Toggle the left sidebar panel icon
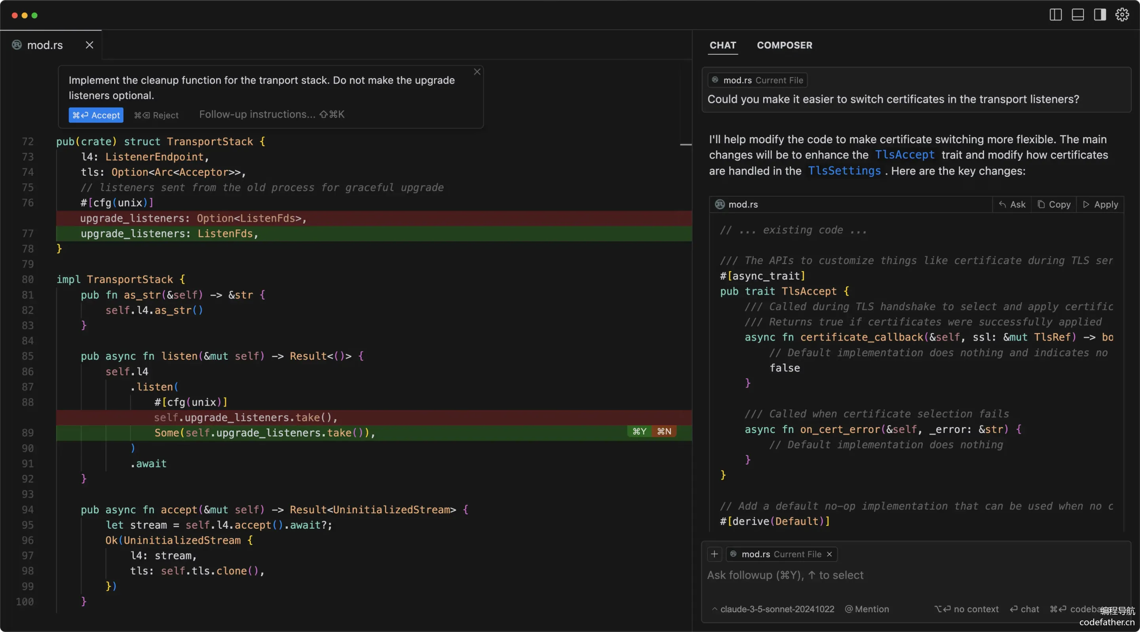The image size is (1140, 632). pyautogui.click(x=1055, y=15)
